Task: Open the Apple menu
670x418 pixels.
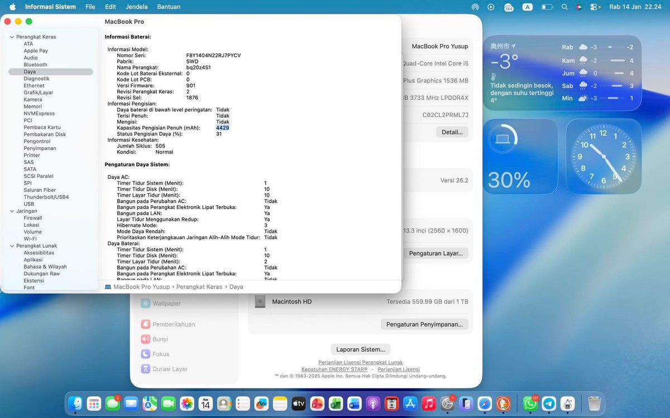Action: [x=12, y=7]
